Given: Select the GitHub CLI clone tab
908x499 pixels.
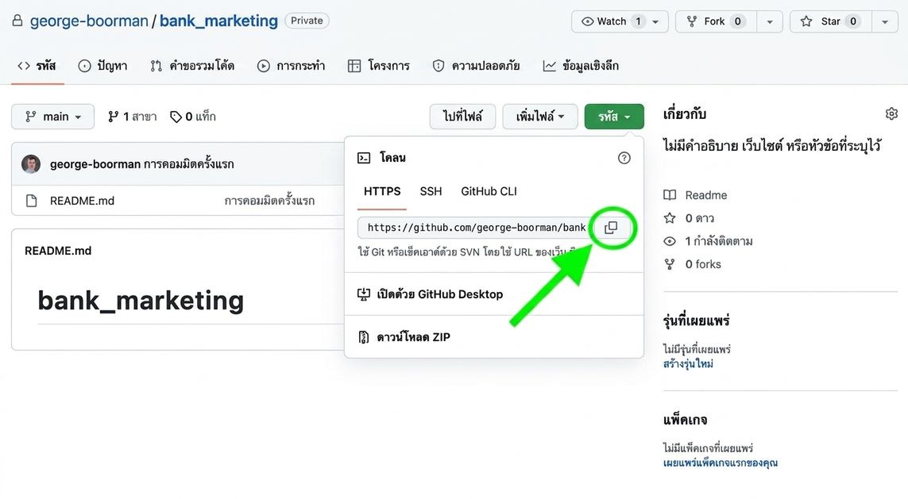Looking at the screenshot, I should [489, 191].
